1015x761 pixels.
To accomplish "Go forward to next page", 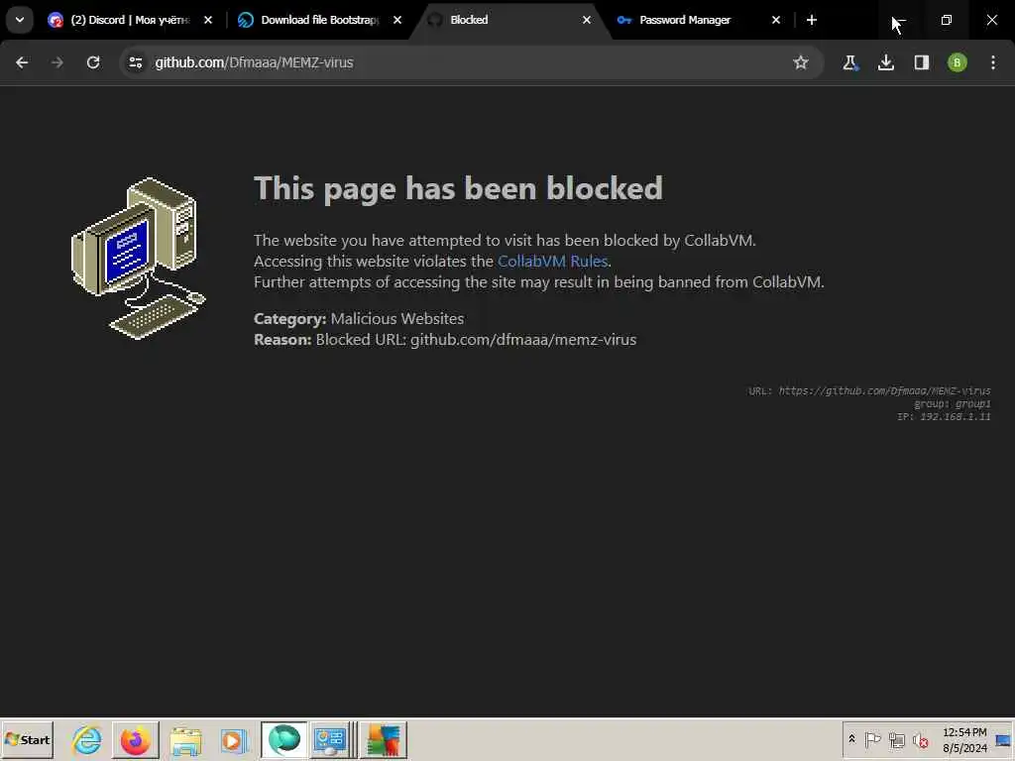I will 57,62.
